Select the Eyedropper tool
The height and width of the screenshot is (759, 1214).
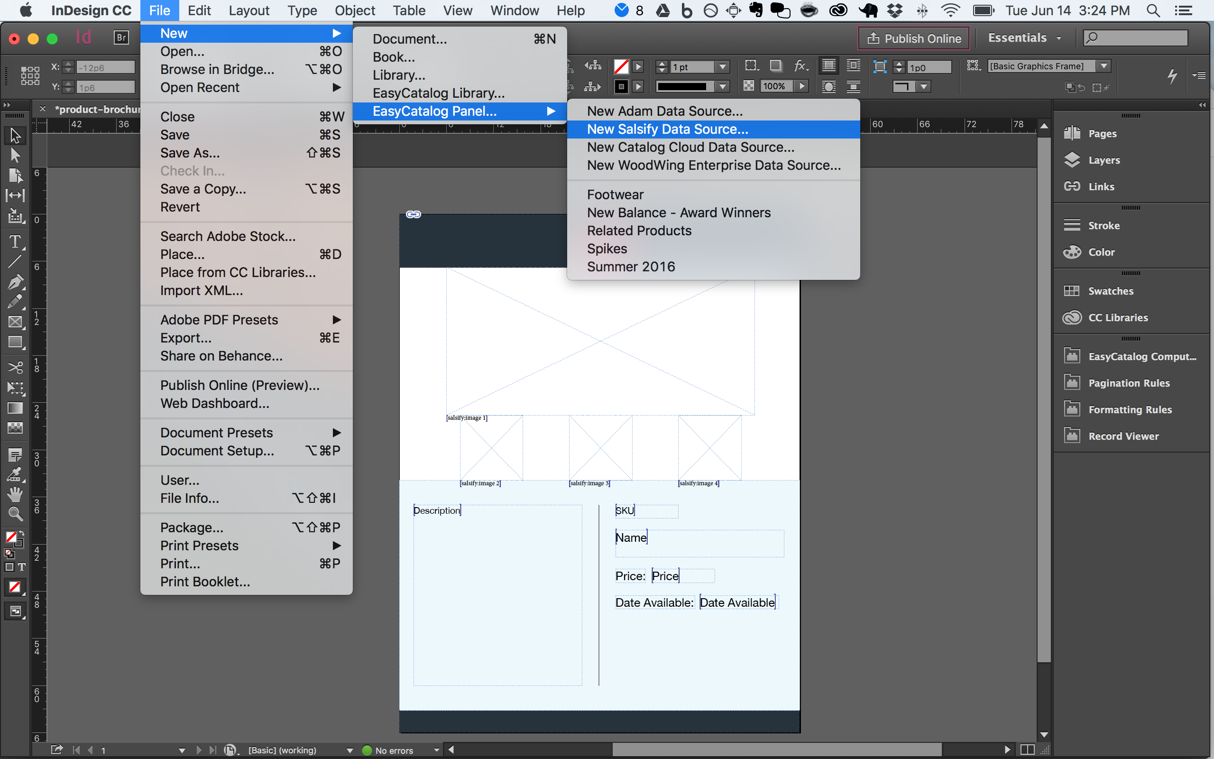coord(15,474)
